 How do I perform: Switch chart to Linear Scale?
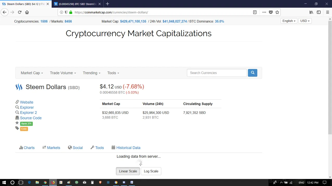(128, 171)
